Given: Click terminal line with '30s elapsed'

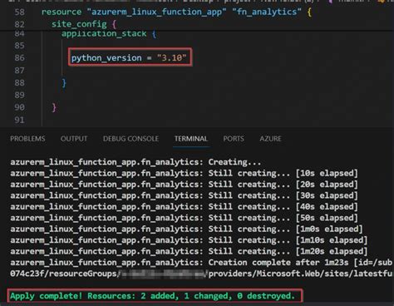Looking at the screenshot, I should pos(184,195).
